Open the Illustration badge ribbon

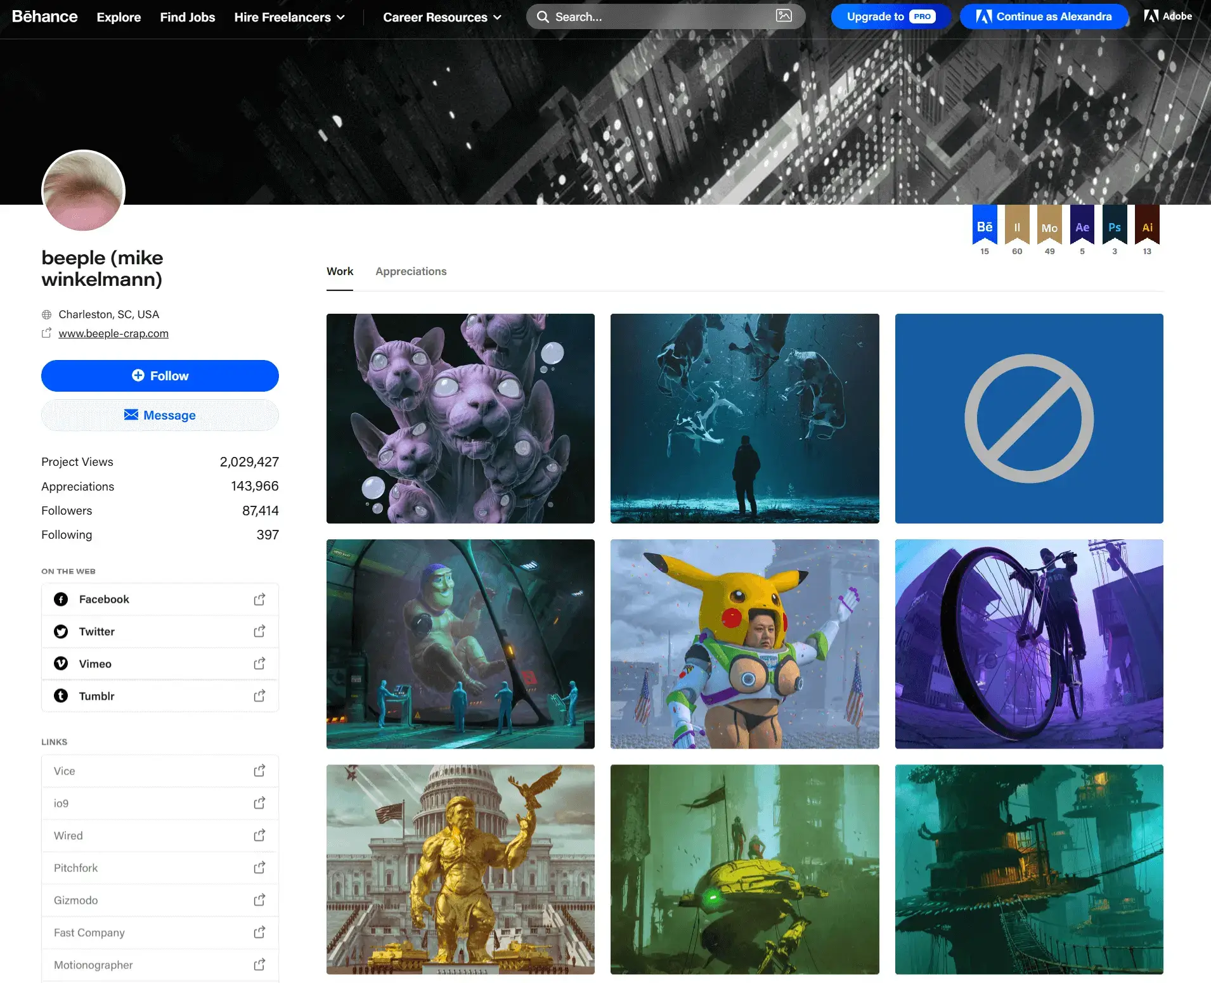pos(1017,224)
